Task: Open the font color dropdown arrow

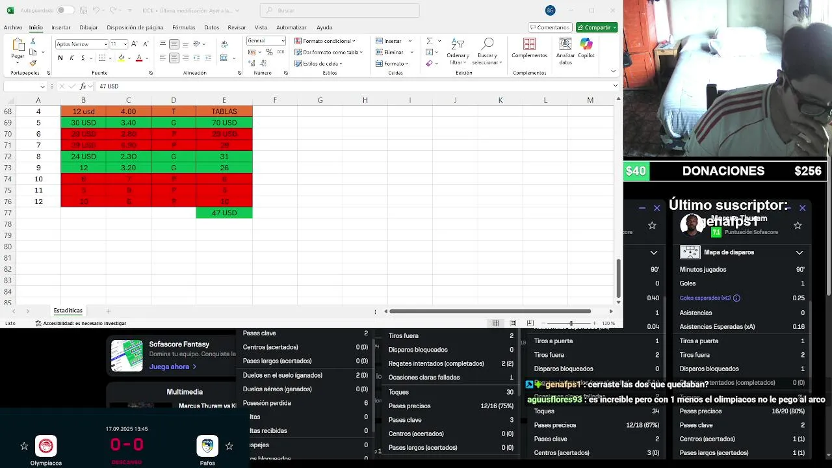Action: coord(146,58)
